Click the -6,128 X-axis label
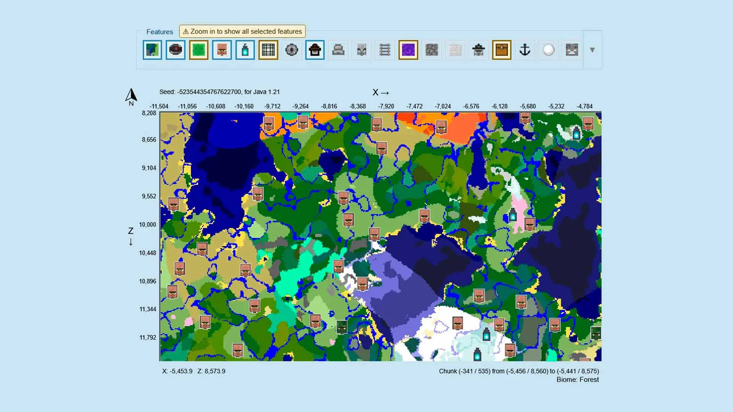The width and height of the screenshot is (733, 412). click(499, 106)
